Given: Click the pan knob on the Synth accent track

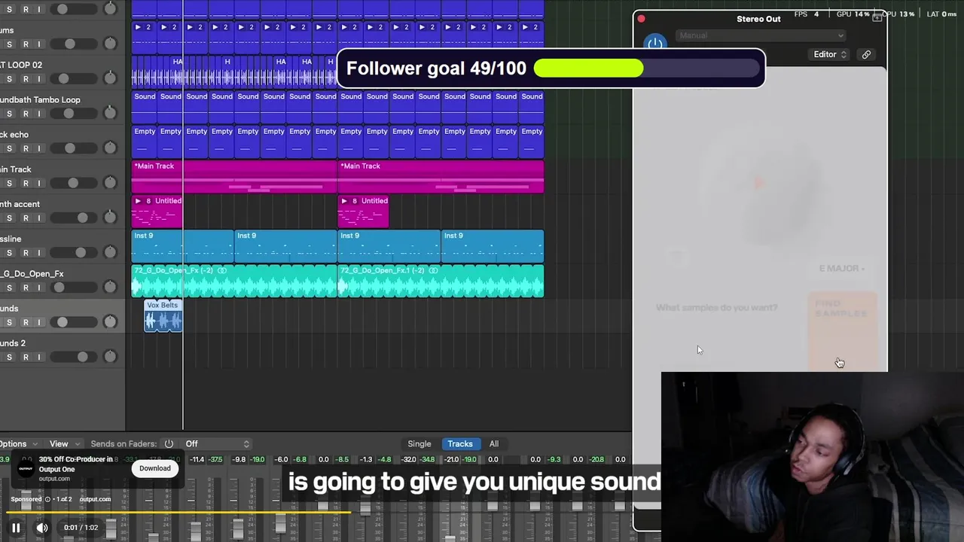Looking at the screenshot, I should tap(110, 217).
